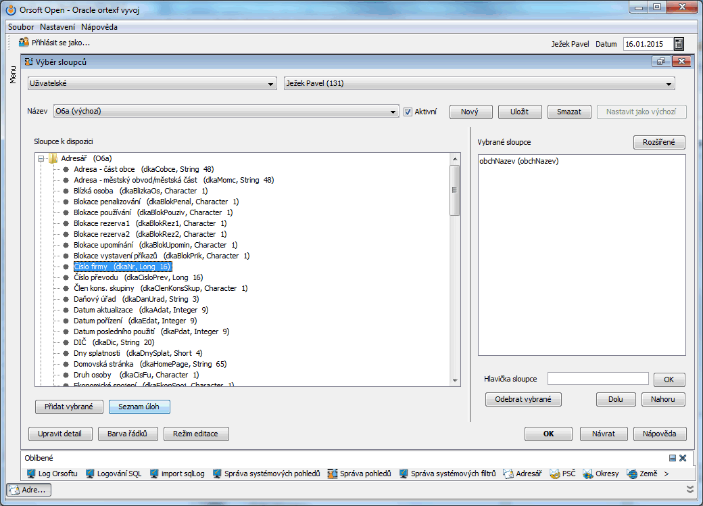The width and height of the screenshot is (703, 506).
Task: Click the Přihlásit se jako login icon
Action: pos(24,43)
